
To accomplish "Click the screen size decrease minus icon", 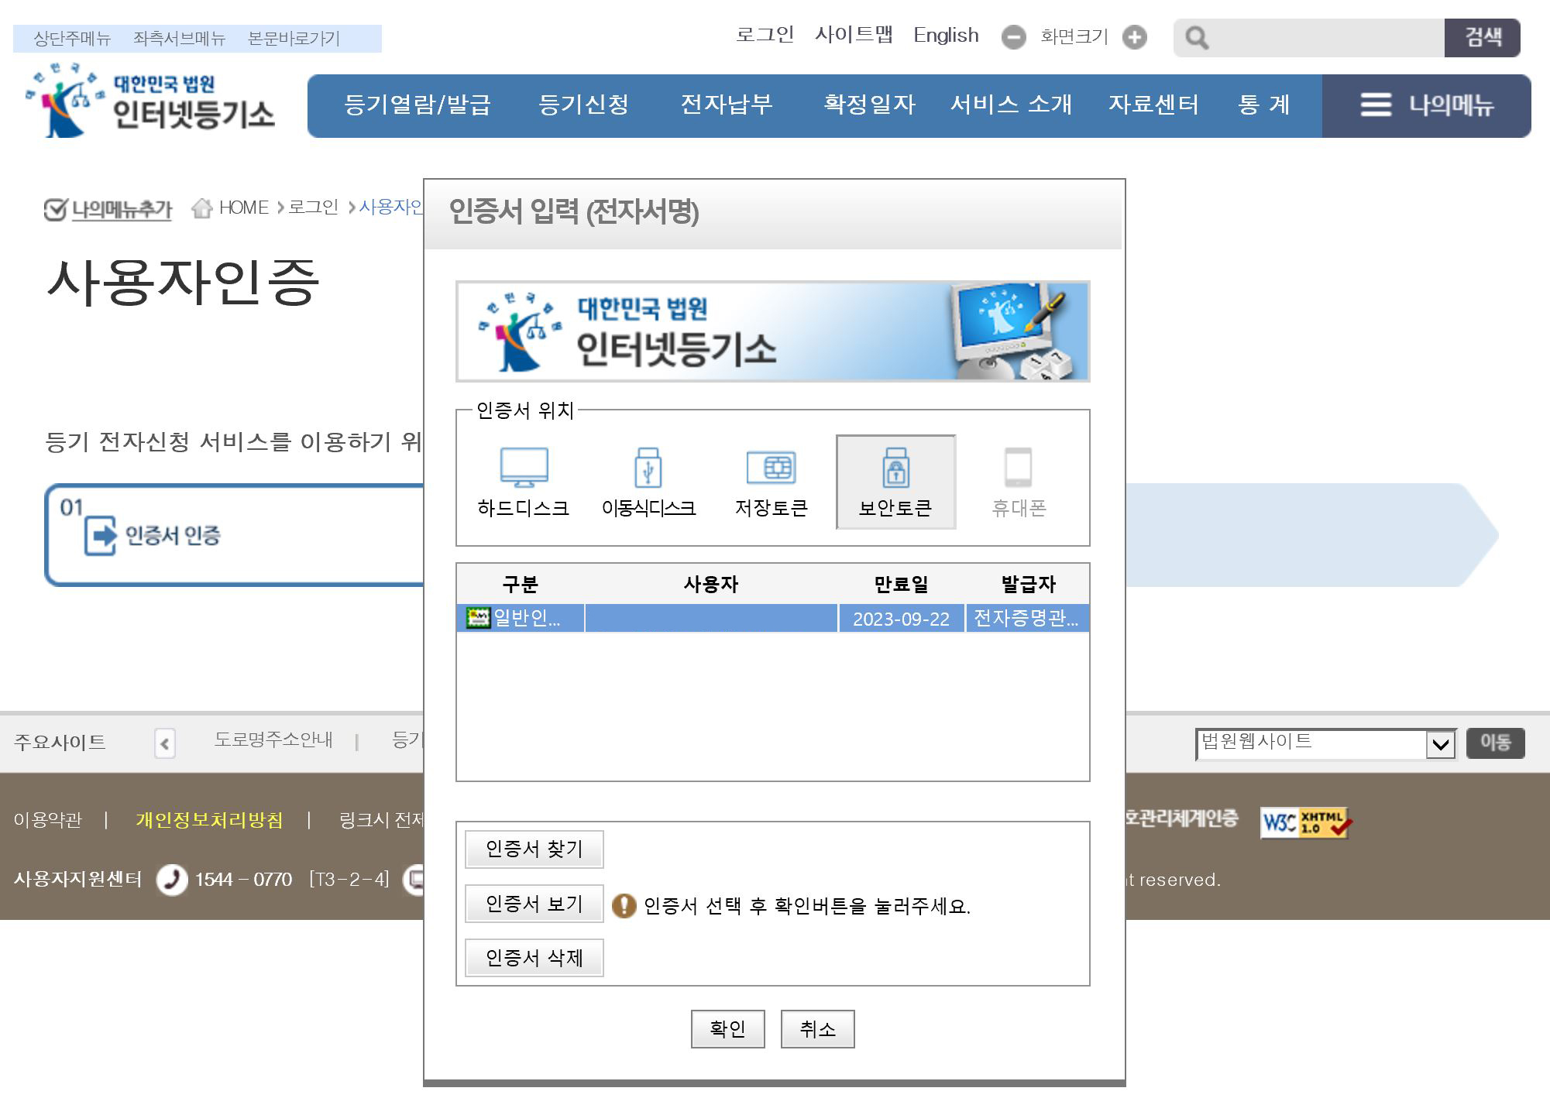I will click(x=1013, y=37).
